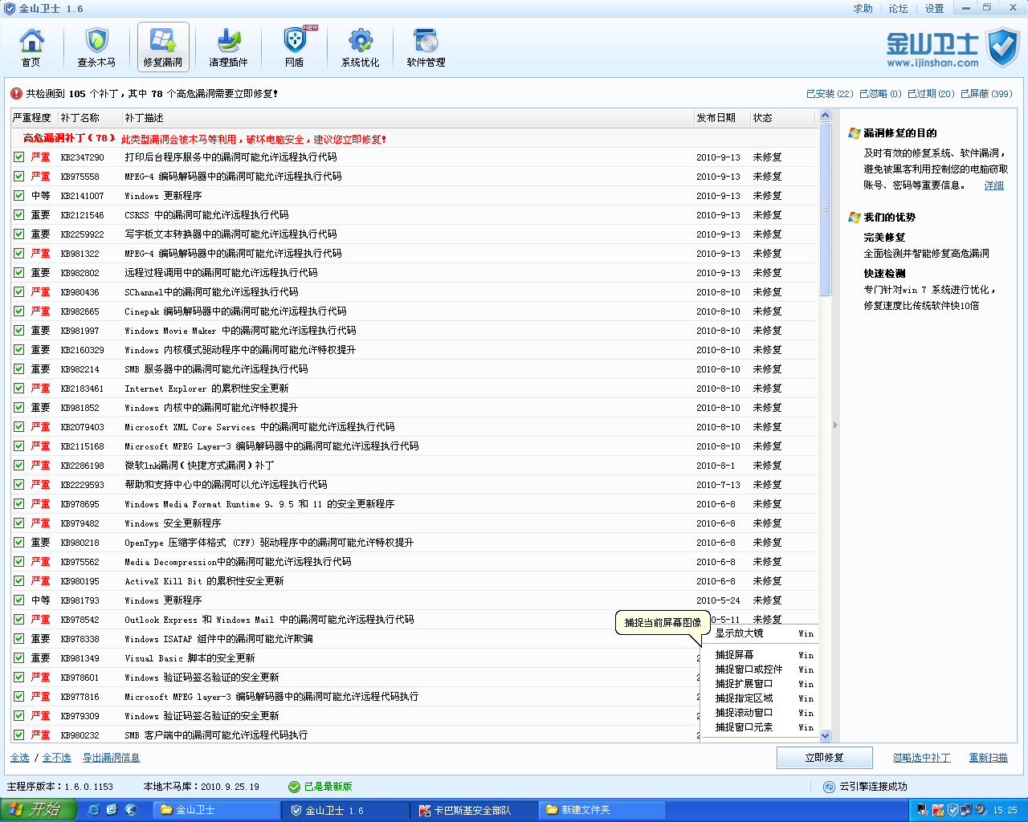Open 已忽略 (0) link
This screenshot has height=822, width=1028.
(x=880, y=94)
